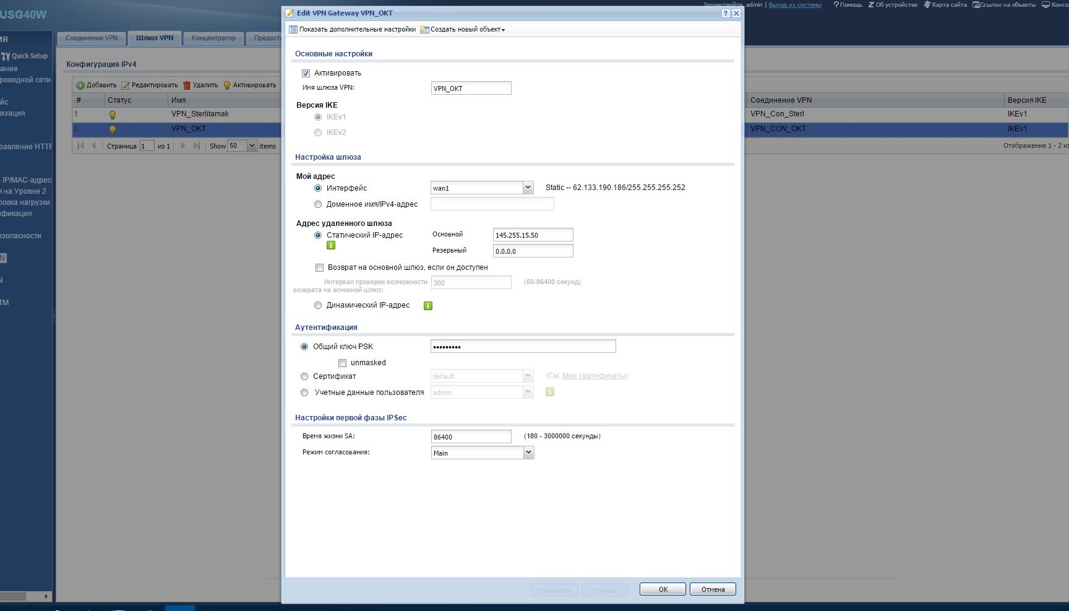Click status lightbulb of VPN_Sterlitamak row
The width and height of the screenshot is (1069, 611).
click(113, 115)
